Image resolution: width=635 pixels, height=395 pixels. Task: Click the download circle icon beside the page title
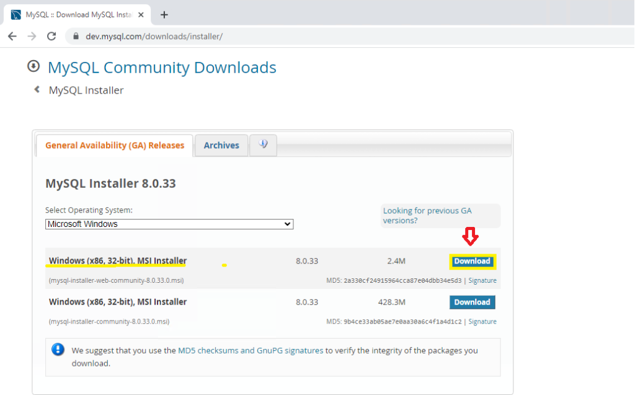click(x=33, y=66)
